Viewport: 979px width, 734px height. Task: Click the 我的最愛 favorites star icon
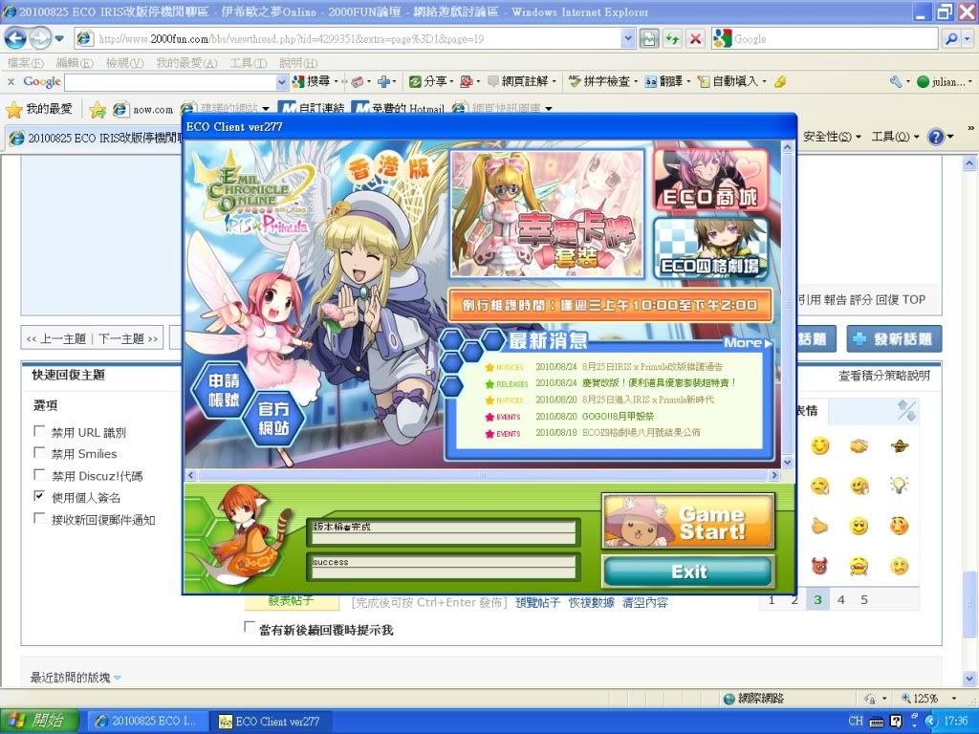click(x=14, y=109)
